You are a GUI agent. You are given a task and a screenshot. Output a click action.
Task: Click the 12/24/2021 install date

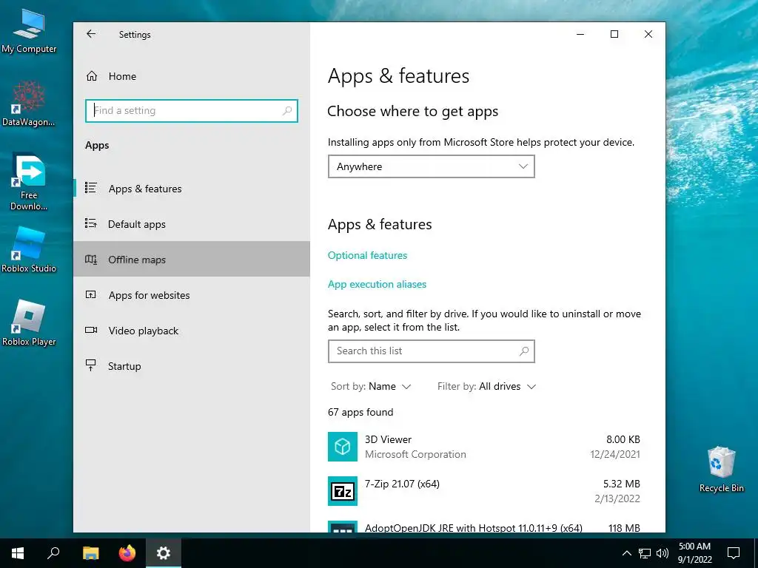pos(615,455)
